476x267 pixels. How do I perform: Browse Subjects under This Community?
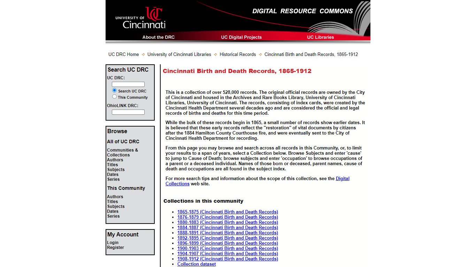click(x=116, y=207)
